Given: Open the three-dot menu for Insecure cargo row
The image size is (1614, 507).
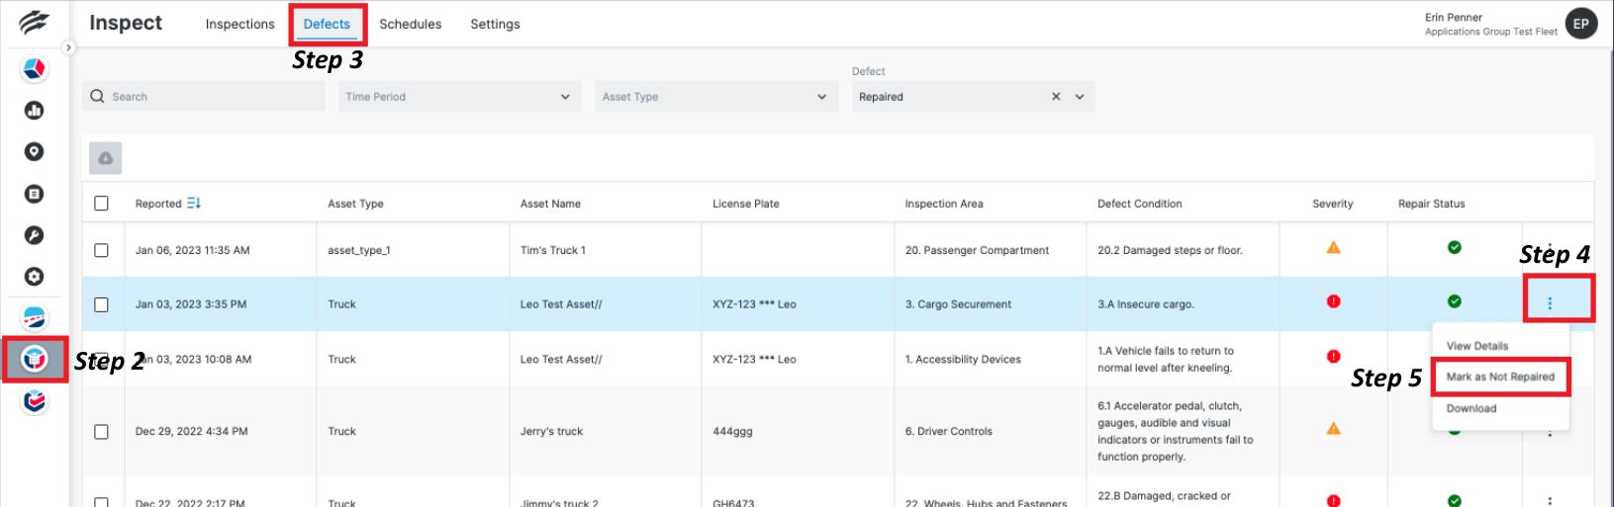Looking at the screenshot, I should 1550,303.
